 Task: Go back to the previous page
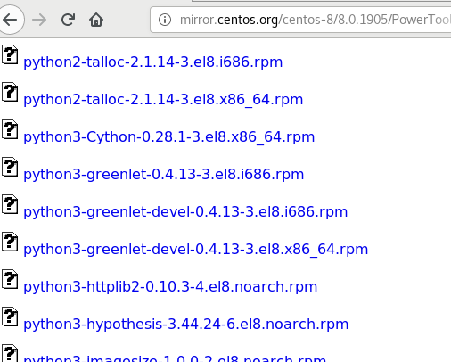pos(10,20)
